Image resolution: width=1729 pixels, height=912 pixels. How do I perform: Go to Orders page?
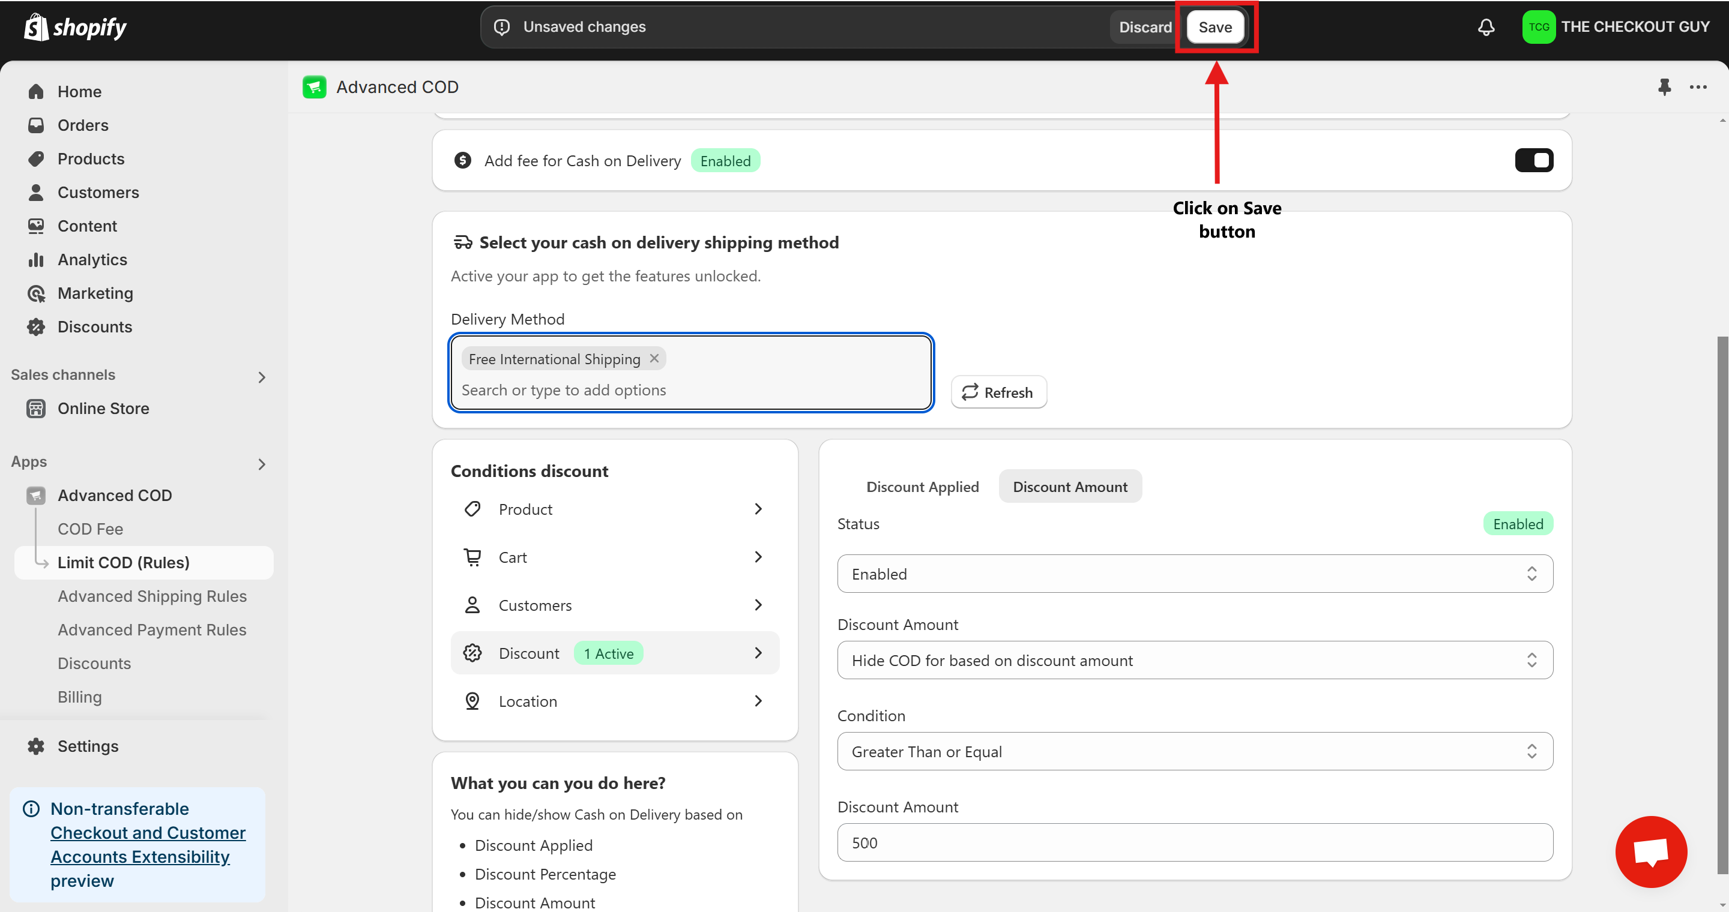(83, 125)
